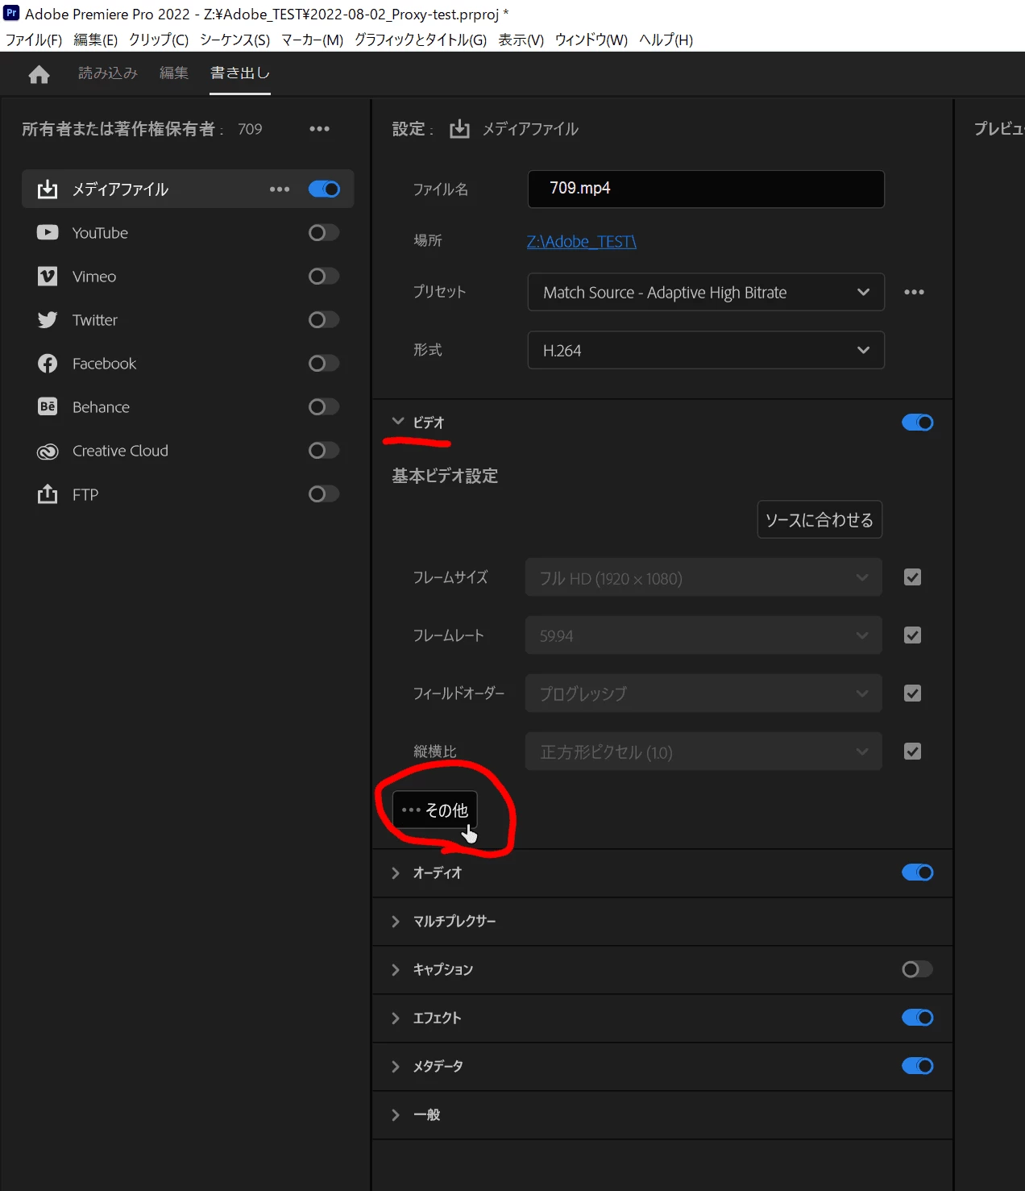Click the FTP upload icon
Screen dimensions: 1025x1191
[48, 493]
